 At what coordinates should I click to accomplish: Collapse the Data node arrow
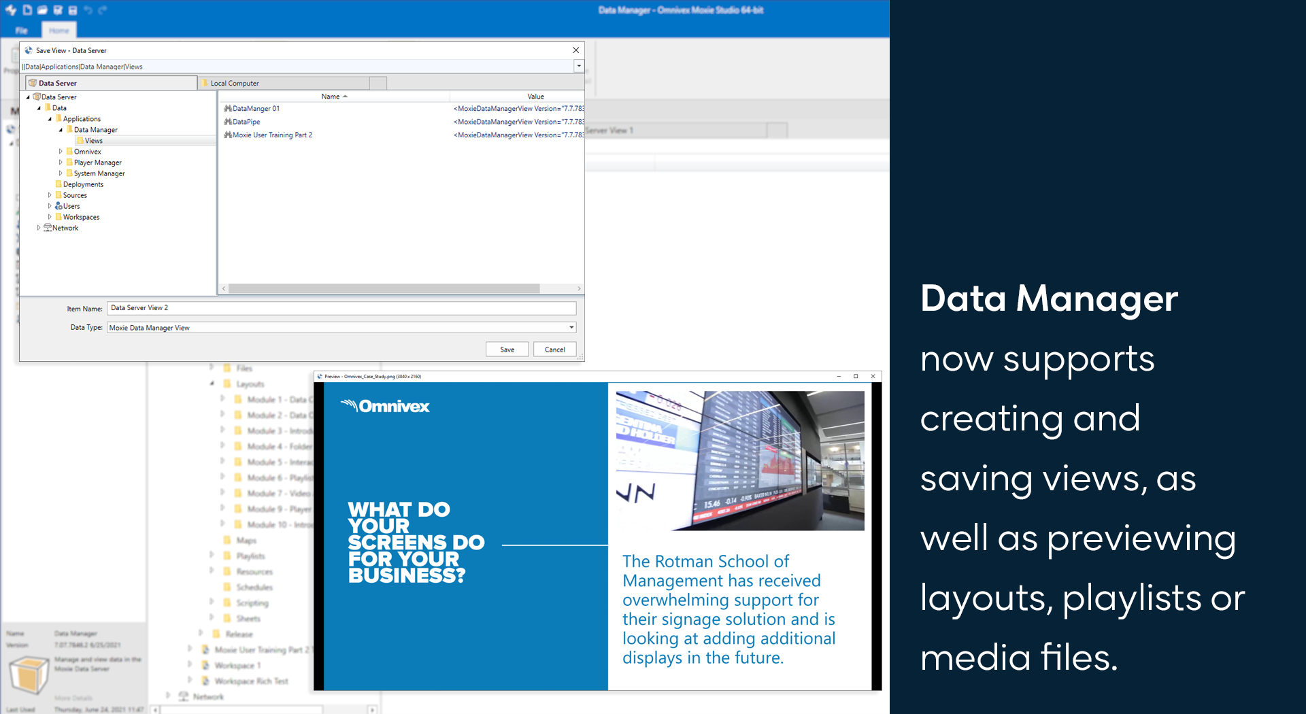39,108
